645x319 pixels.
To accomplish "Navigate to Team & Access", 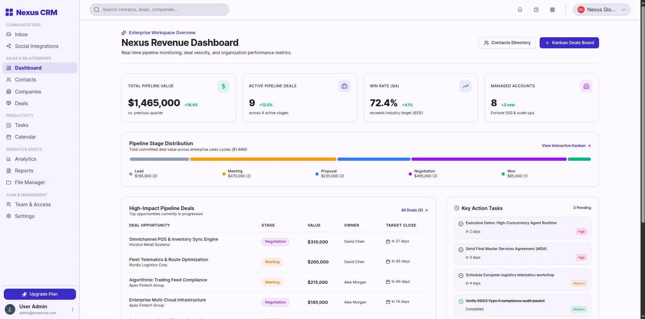I will pos(40,205).
